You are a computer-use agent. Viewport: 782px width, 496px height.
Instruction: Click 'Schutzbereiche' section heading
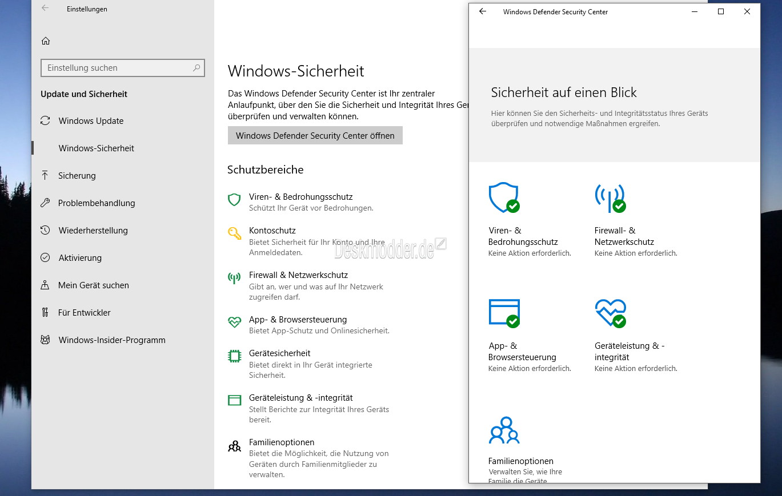coord(266,170)
